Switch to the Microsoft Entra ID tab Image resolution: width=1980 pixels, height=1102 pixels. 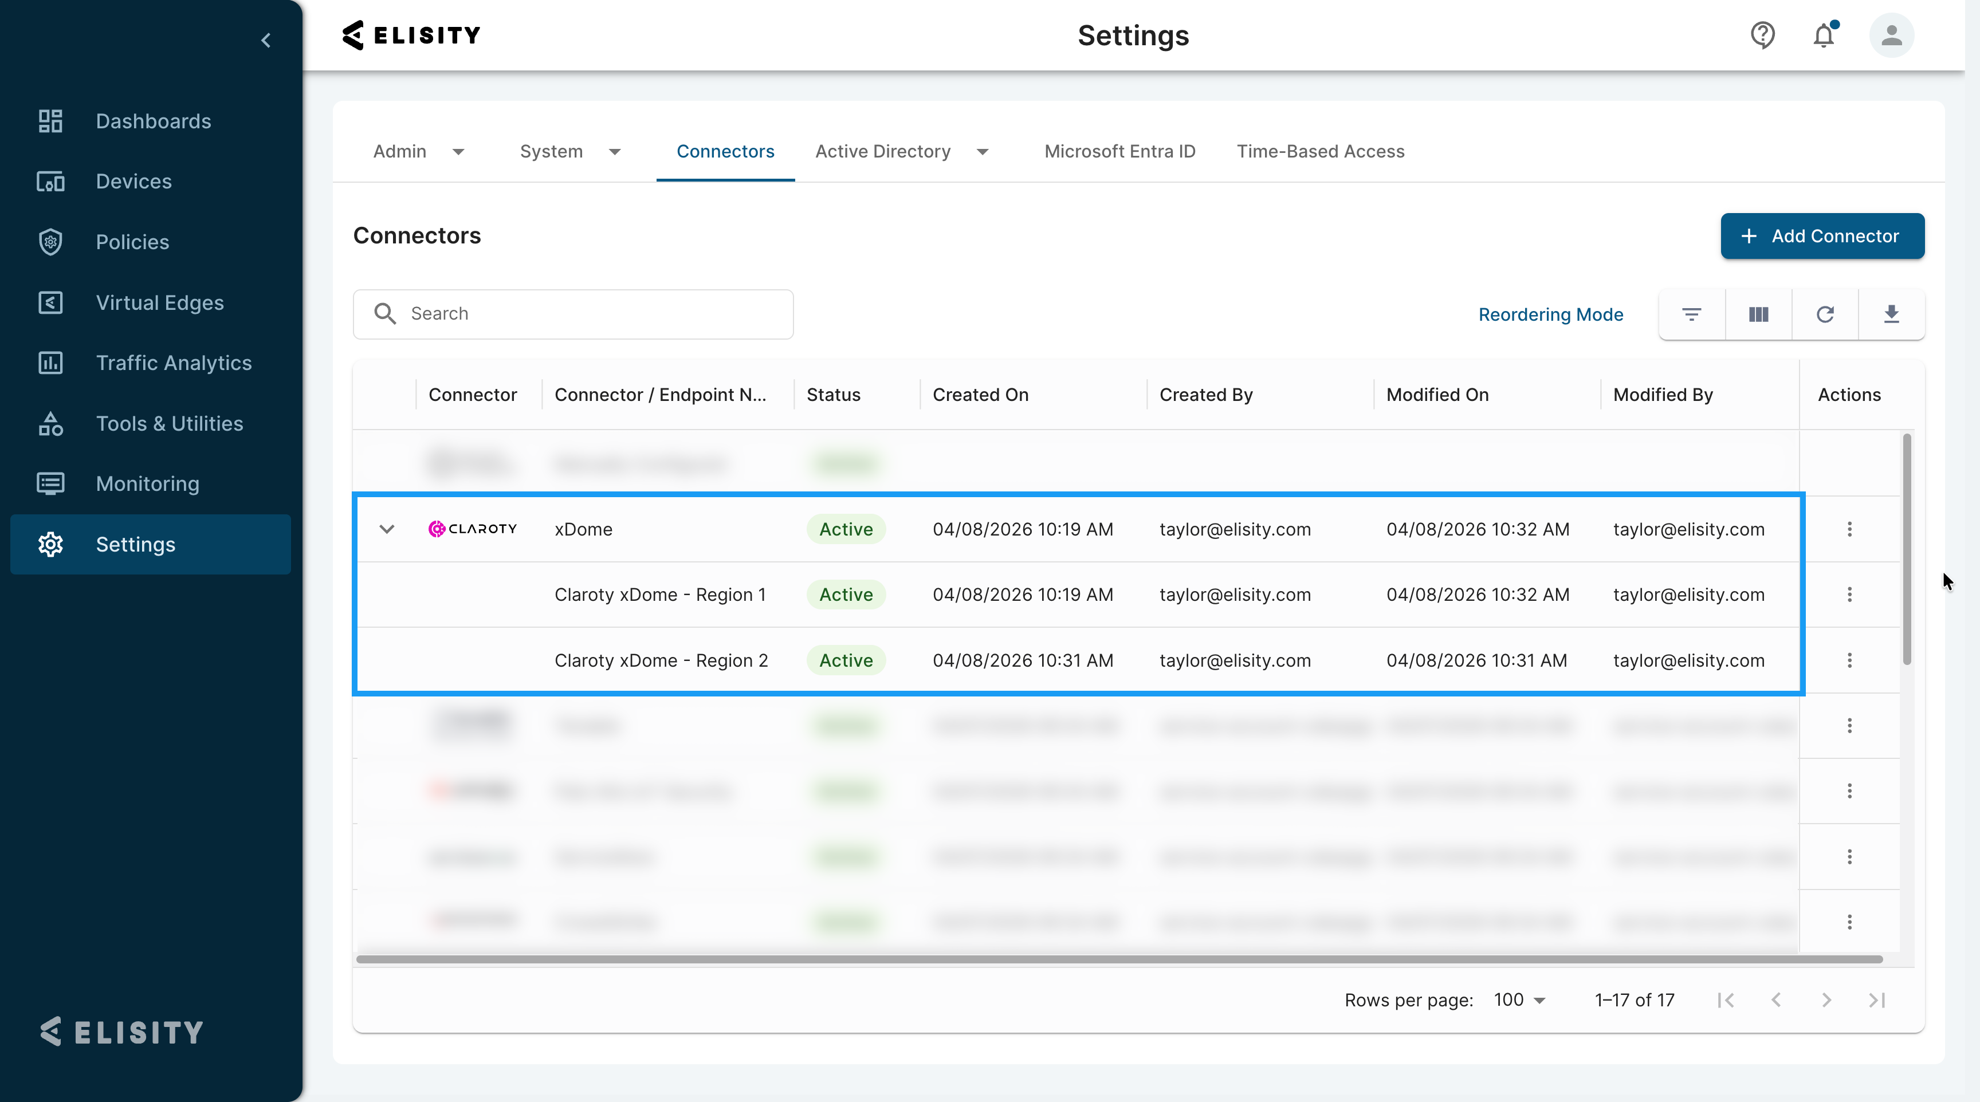click(1120, 151)
